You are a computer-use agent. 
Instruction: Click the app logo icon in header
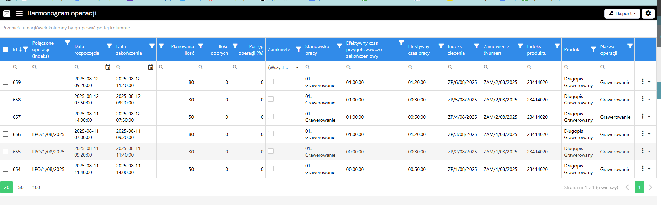pyautogui.click(x=7, y=14)
